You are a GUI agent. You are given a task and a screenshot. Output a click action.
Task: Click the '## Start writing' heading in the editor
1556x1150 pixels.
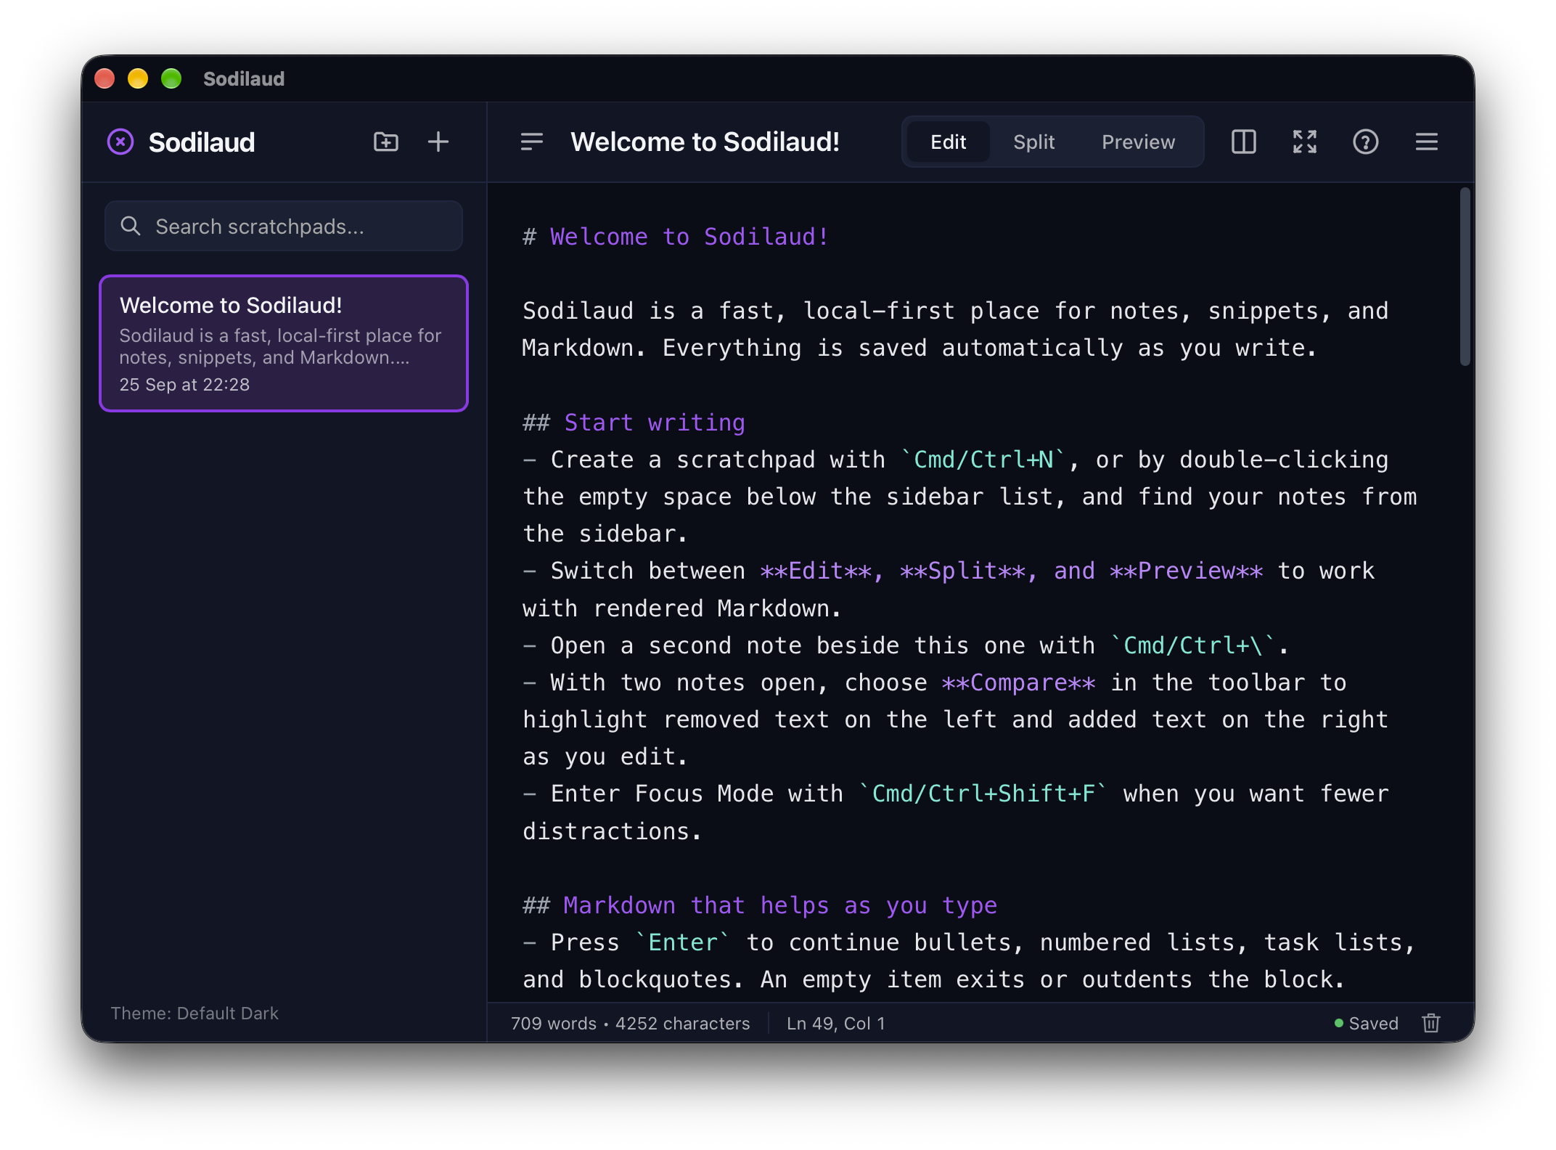click(634, 423)
